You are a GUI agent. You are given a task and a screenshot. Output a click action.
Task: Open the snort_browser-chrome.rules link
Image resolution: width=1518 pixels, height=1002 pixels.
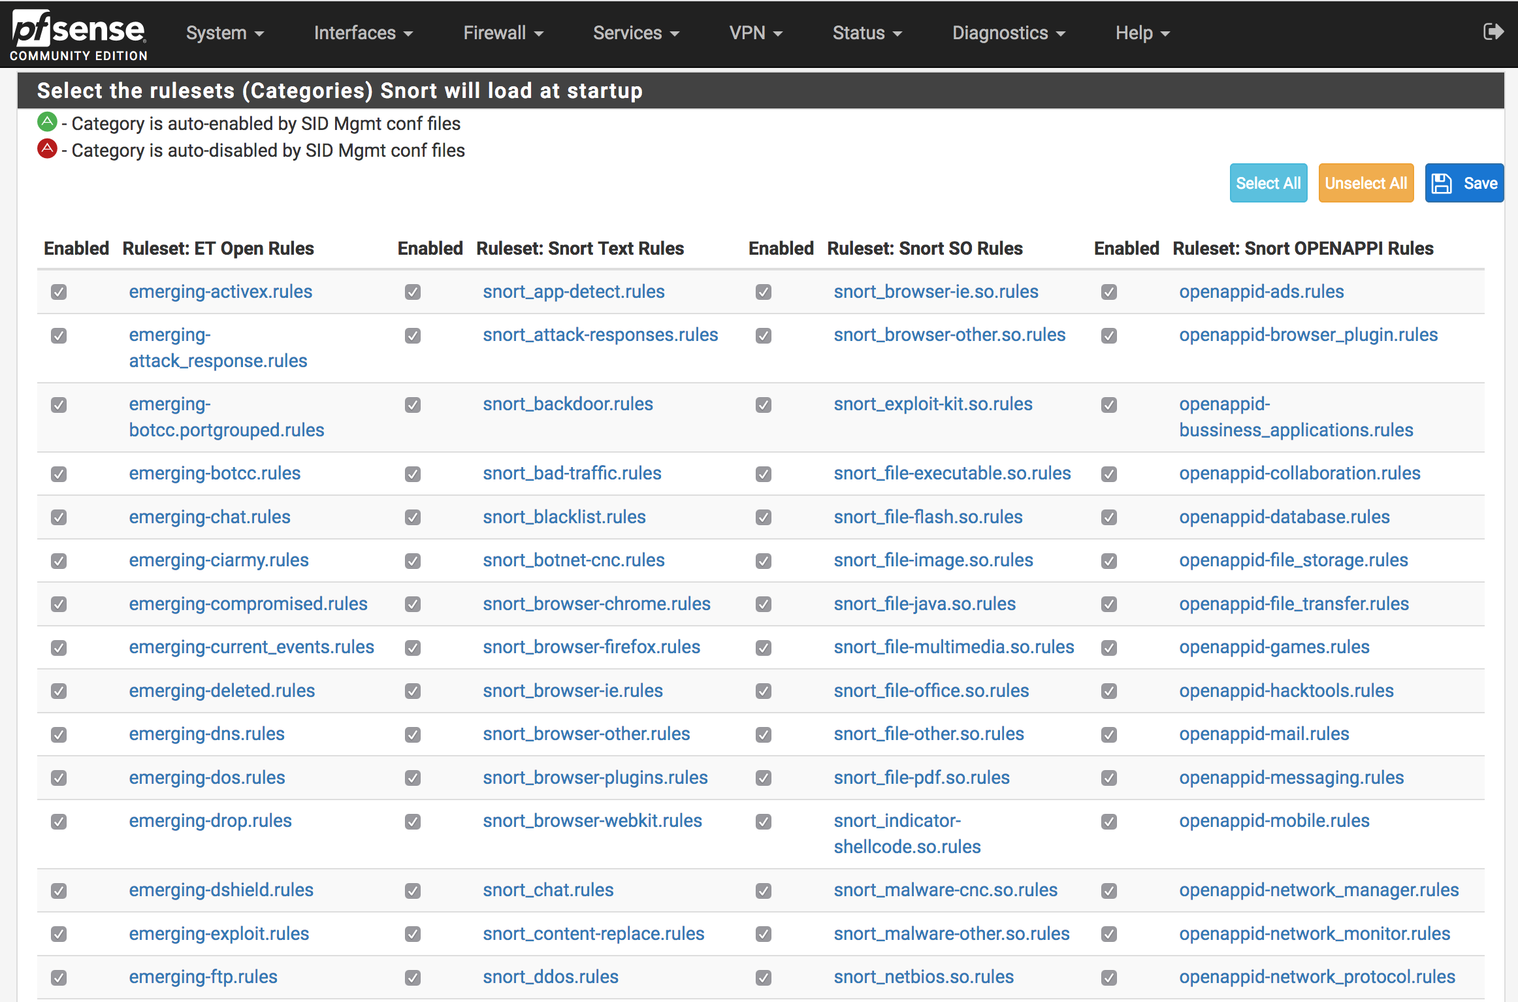click(596, 604)
